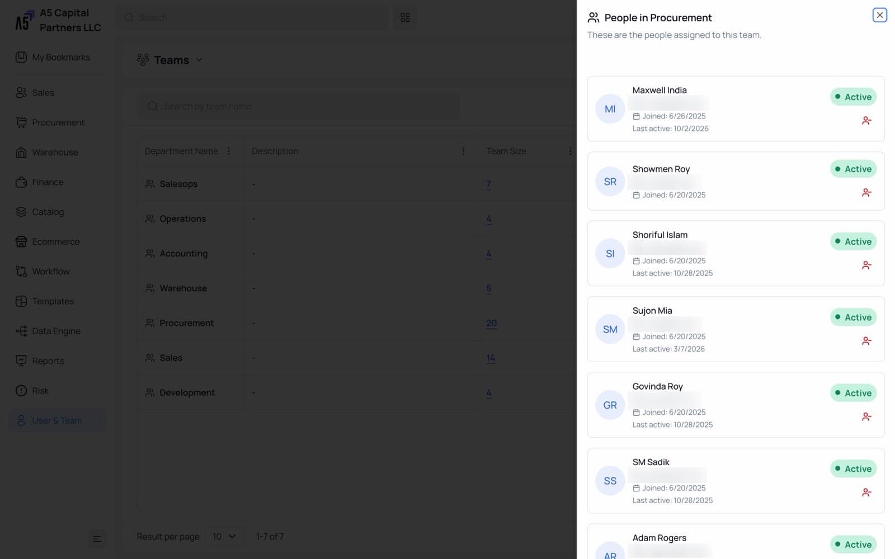Click Active status badge for Maxwell India

click(853, 97)
